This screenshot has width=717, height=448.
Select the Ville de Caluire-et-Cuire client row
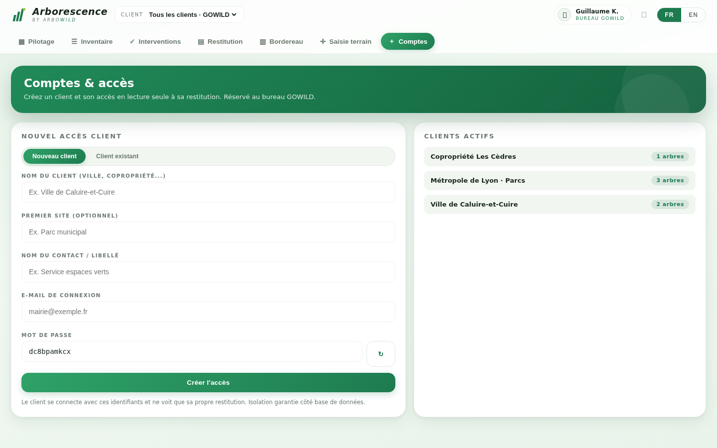560,204
